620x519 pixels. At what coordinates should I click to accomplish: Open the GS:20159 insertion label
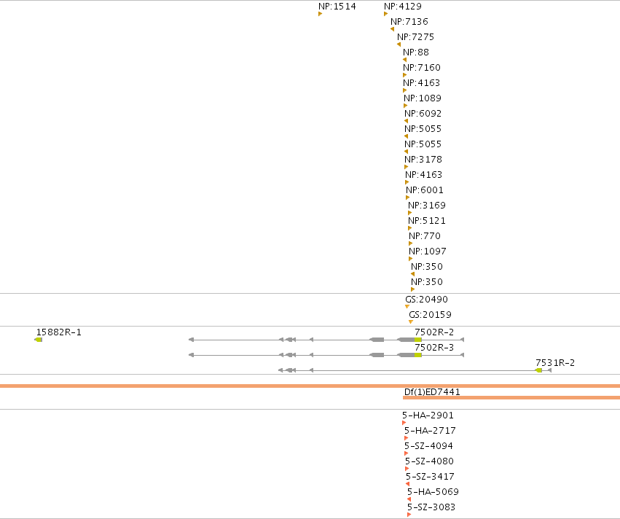(x=430, y=315)
